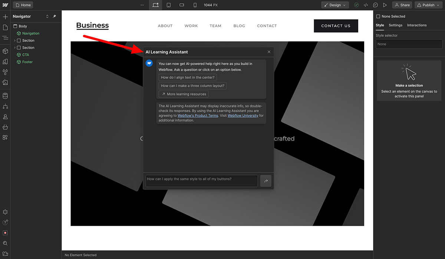Pin the Navigator panel
The width and height of the screenshot is (445, 259).
(x=55, y=16)
